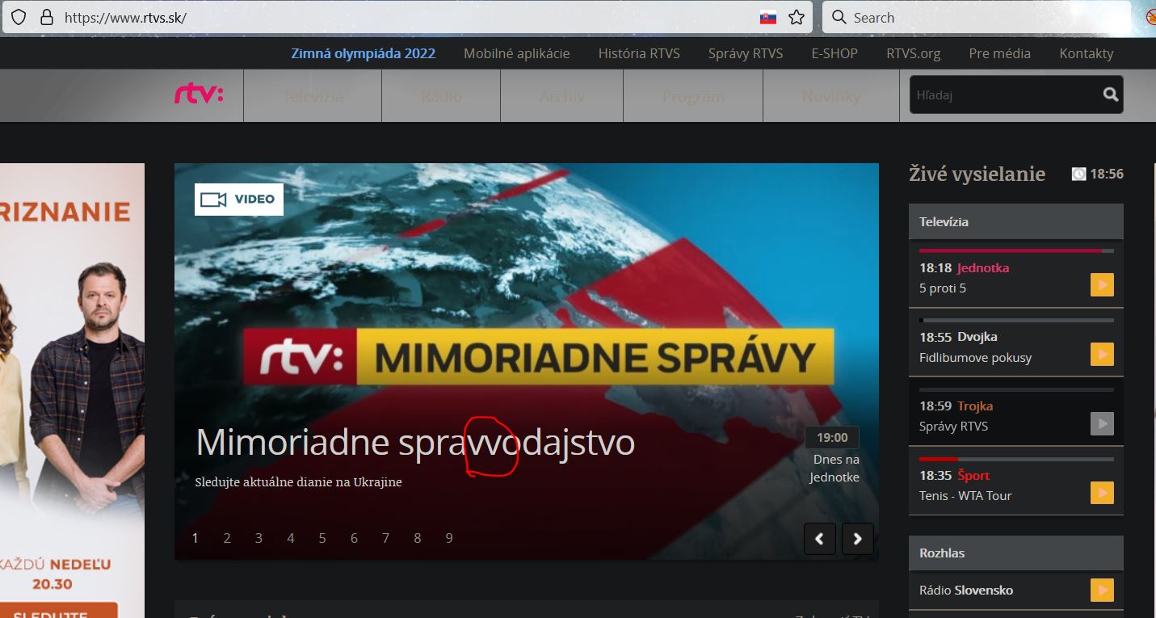Click the Dvojka program progress bar
Screen dimensions: 1156x618
[1016, 321]
